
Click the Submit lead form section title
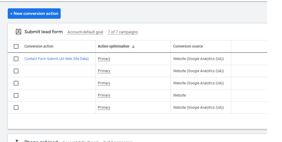[x=43, y=32]
